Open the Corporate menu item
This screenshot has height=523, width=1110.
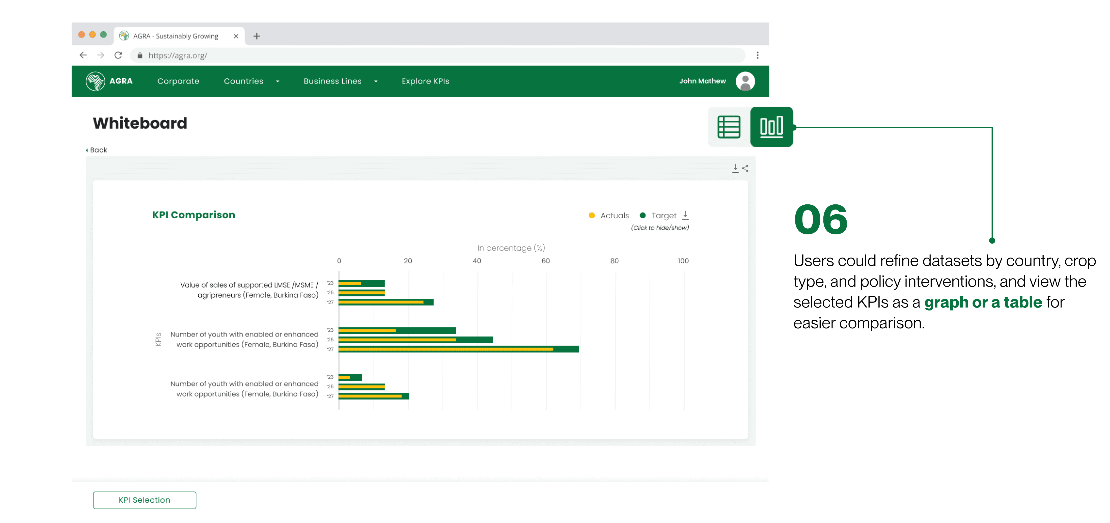[x=178, y=81]
